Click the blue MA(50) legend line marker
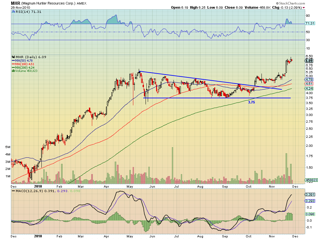318x239 pixels. click(x=13, y=60)
